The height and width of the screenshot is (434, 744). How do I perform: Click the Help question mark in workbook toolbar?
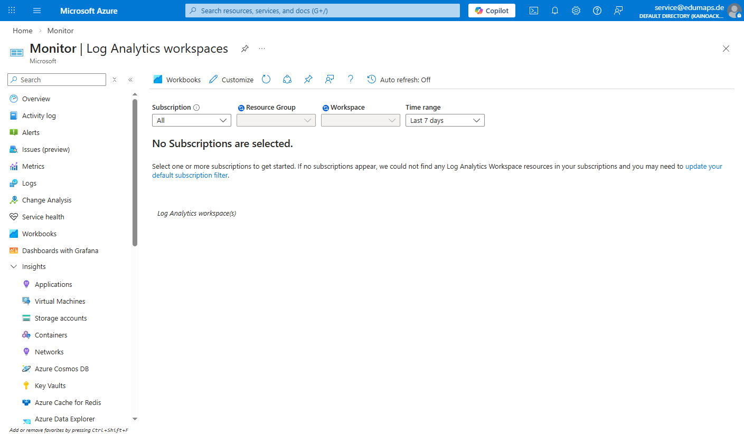(351, 80)
